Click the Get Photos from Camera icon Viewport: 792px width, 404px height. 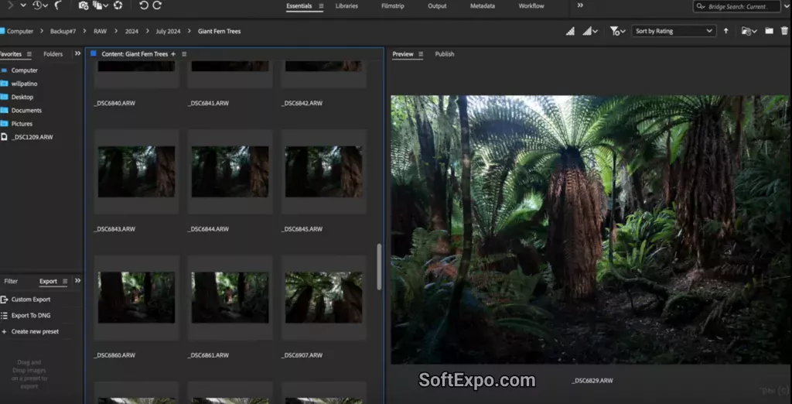(x=84, y=5)
